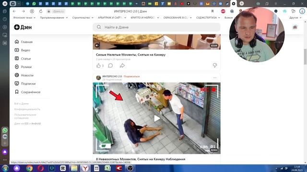The height and width of the screenshot is (172, 307).
Task: Open WhatsApp in the browser side panel
Action: (x=5, y=130)
